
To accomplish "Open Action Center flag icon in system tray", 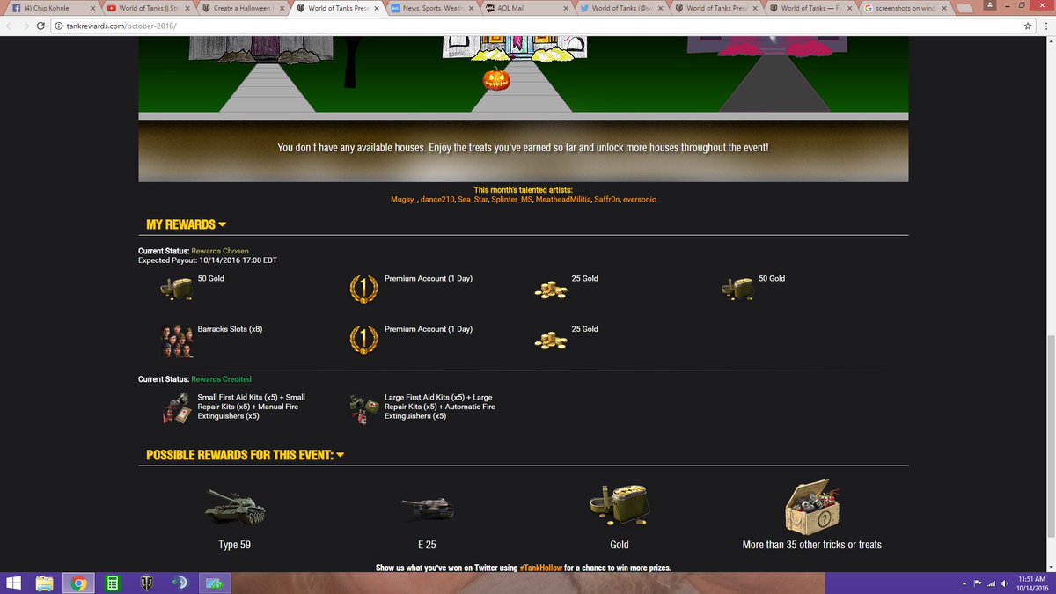I will tap(979, 583).
